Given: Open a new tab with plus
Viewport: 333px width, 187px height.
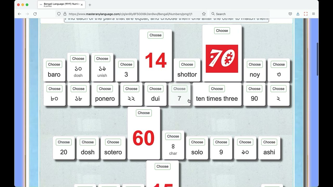Looking at the screenshot, I should 90,5.
